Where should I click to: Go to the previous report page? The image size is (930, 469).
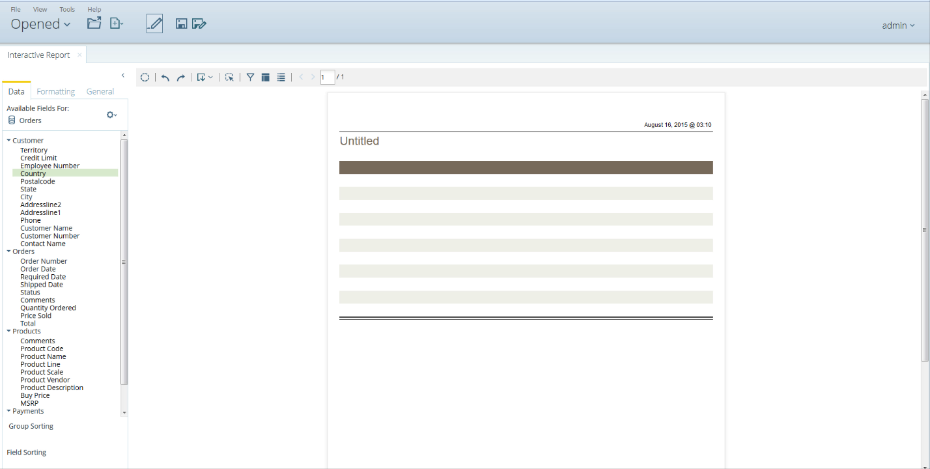coord(301,77)
